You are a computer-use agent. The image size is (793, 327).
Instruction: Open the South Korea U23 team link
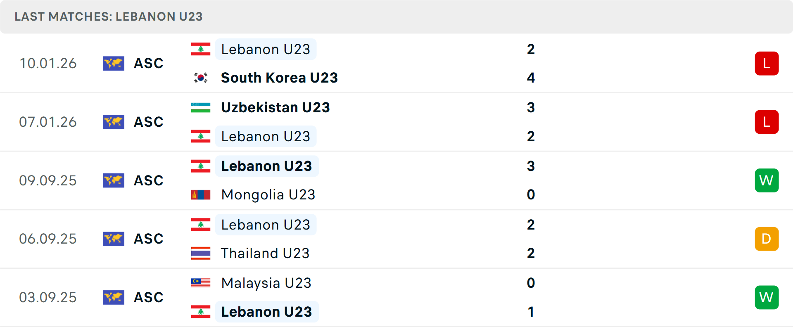tap(279, 78)
